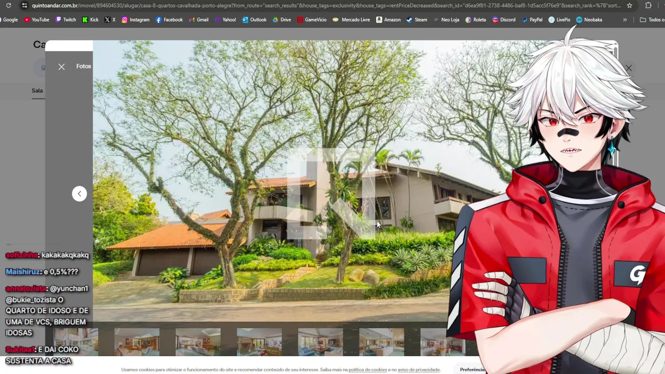
Task: Open the Discord bookmark
Action: pyautogui.click(x=503, y=20)
